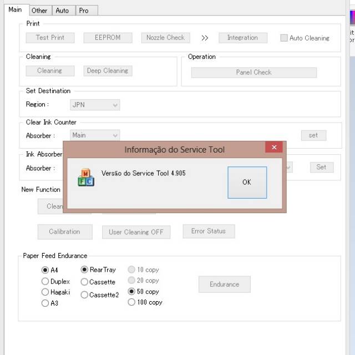Open the Clear Ink Counter Absorber dropdown
Viewport: 355px width, 355px height.
(95, 135)
